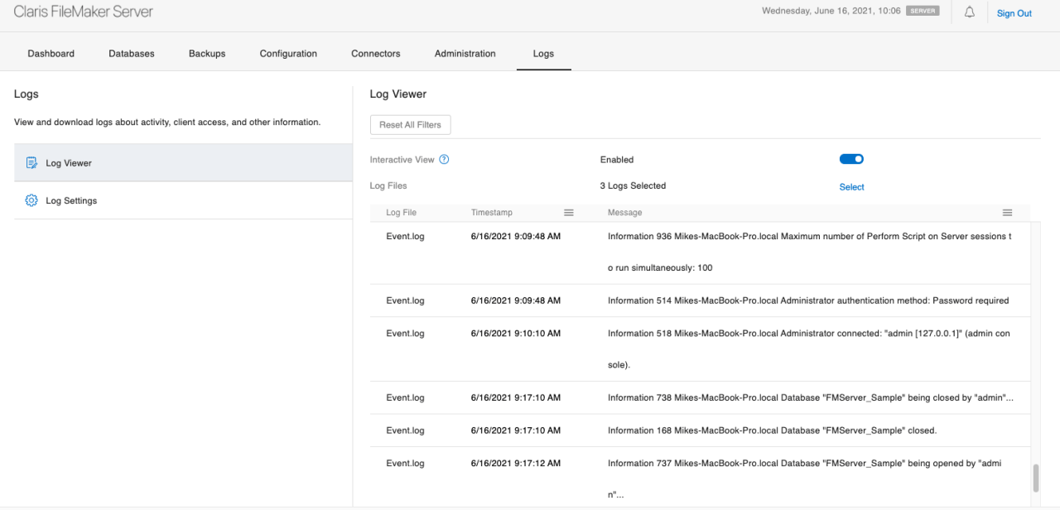
Task: Click the date and time in header
Action: coord(831,12)
